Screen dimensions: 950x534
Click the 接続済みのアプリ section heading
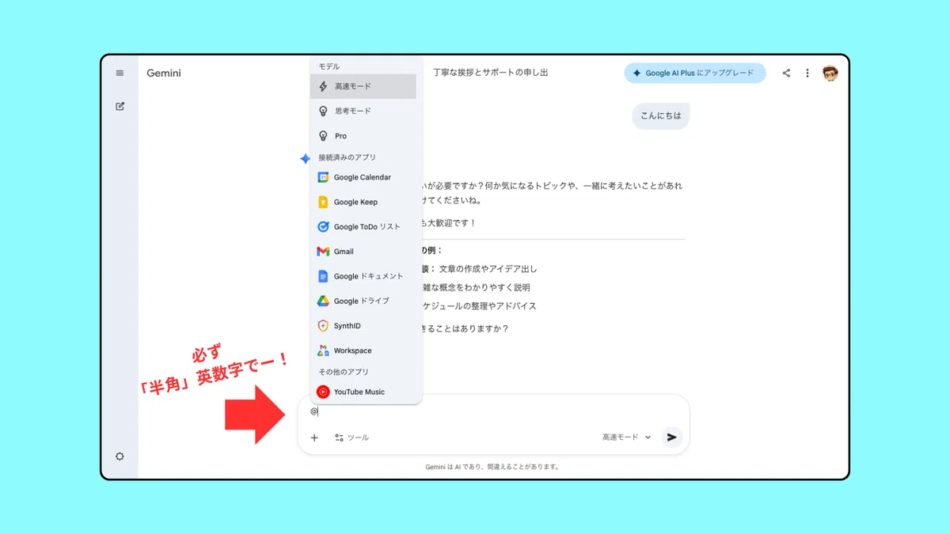click(347, 157)
